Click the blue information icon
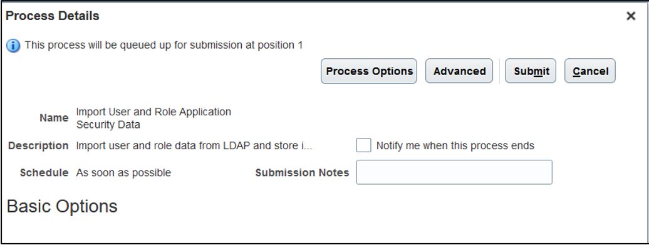The width and height of the screenshot is (649, 245). (x=13, y=46)
